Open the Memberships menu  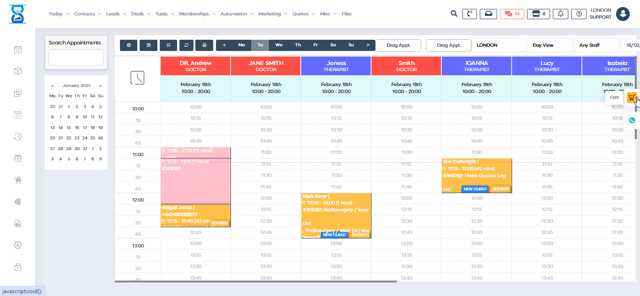coord(197,14)
